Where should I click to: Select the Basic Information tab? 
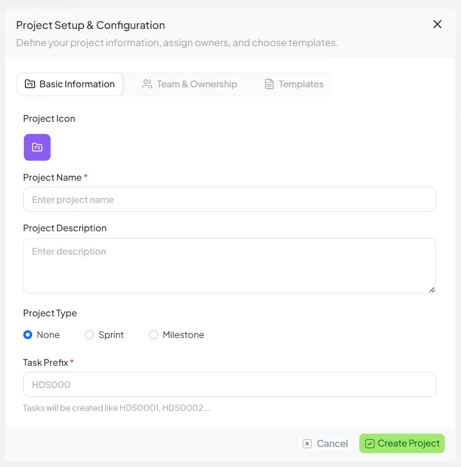coord(69,84)
